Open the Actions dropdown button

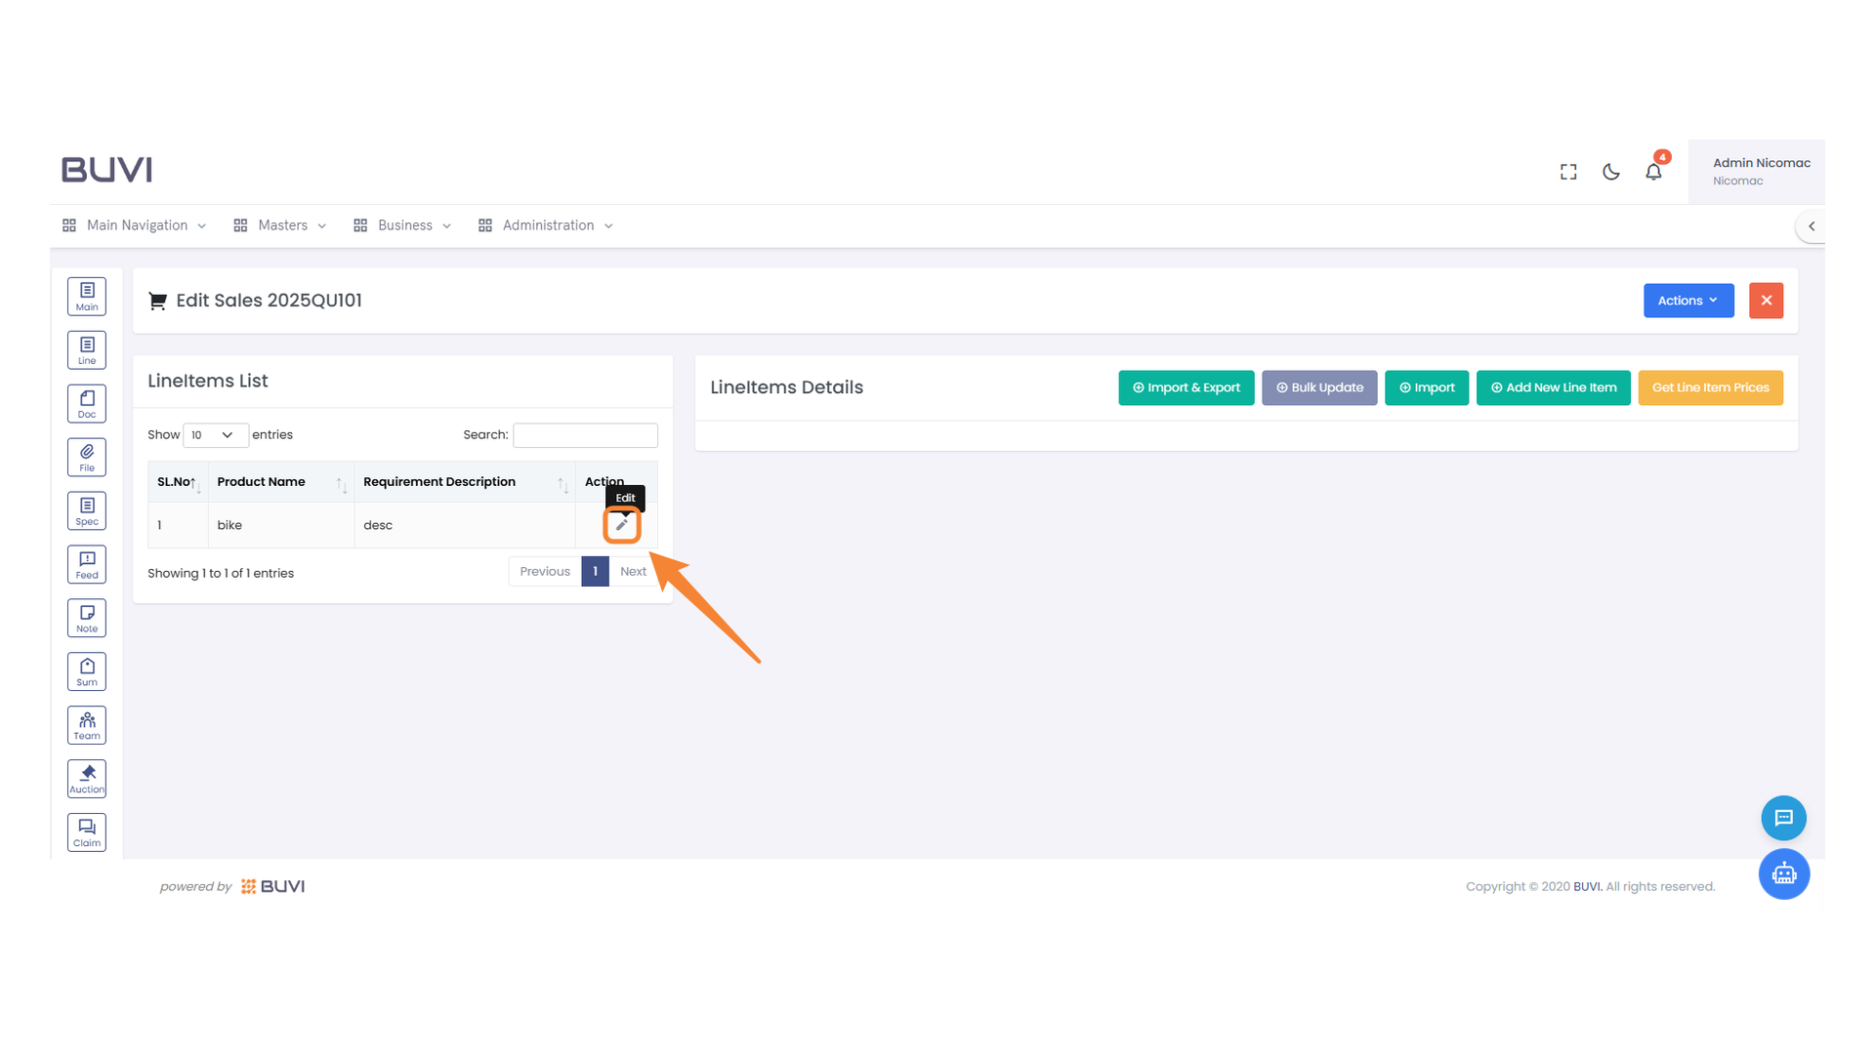pyautogui.click(x=1687, y=301)
